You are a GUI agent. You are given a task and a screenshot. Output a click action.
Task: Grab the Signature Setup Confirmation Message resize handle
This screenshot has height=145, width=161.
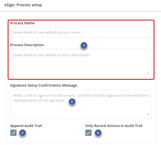pyautogui.click(x=148, y=114)
